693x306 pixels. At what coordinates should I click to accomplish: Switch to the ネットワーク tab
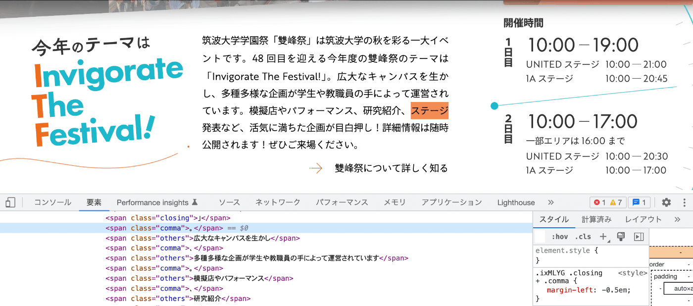coord(278,203)
